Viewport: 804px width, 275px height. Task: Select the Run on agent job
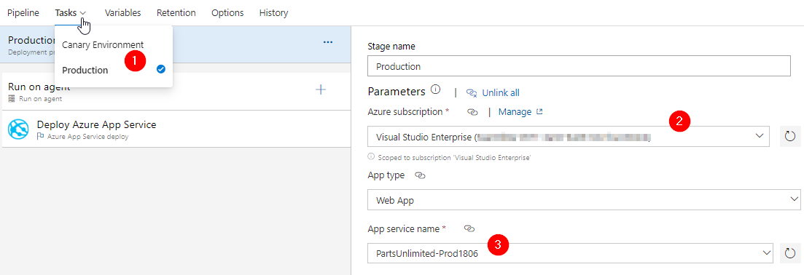pos(176,91)
